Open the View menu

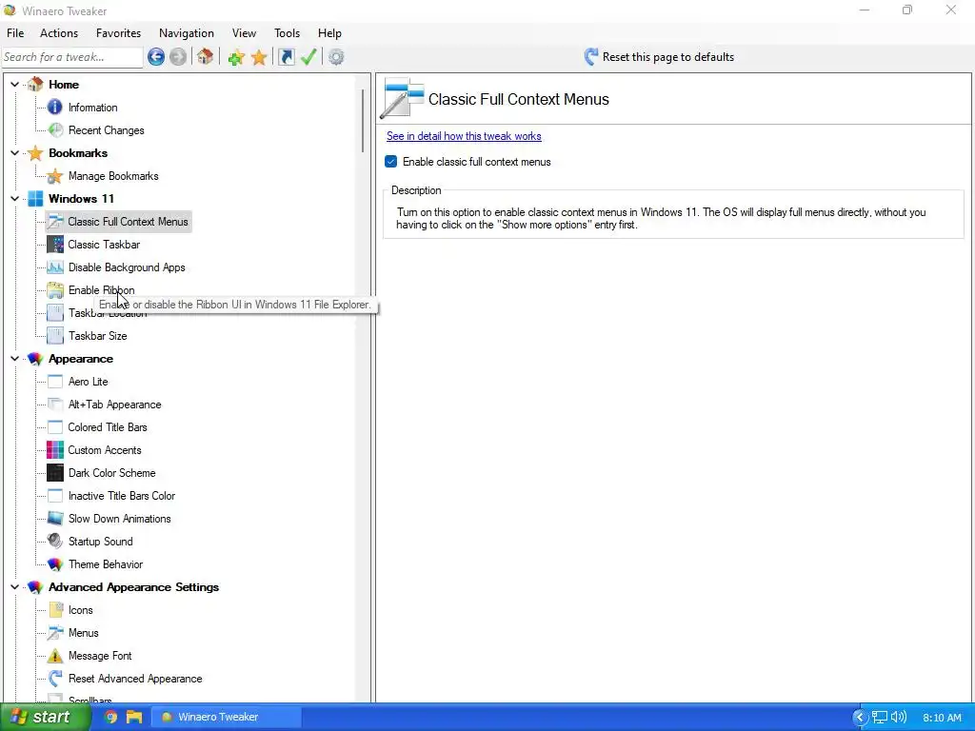[245, 33]
